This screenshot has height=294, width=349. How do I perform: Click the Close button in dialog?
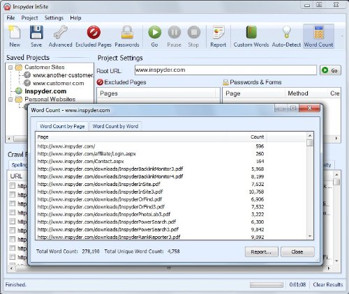click(297, 252)
